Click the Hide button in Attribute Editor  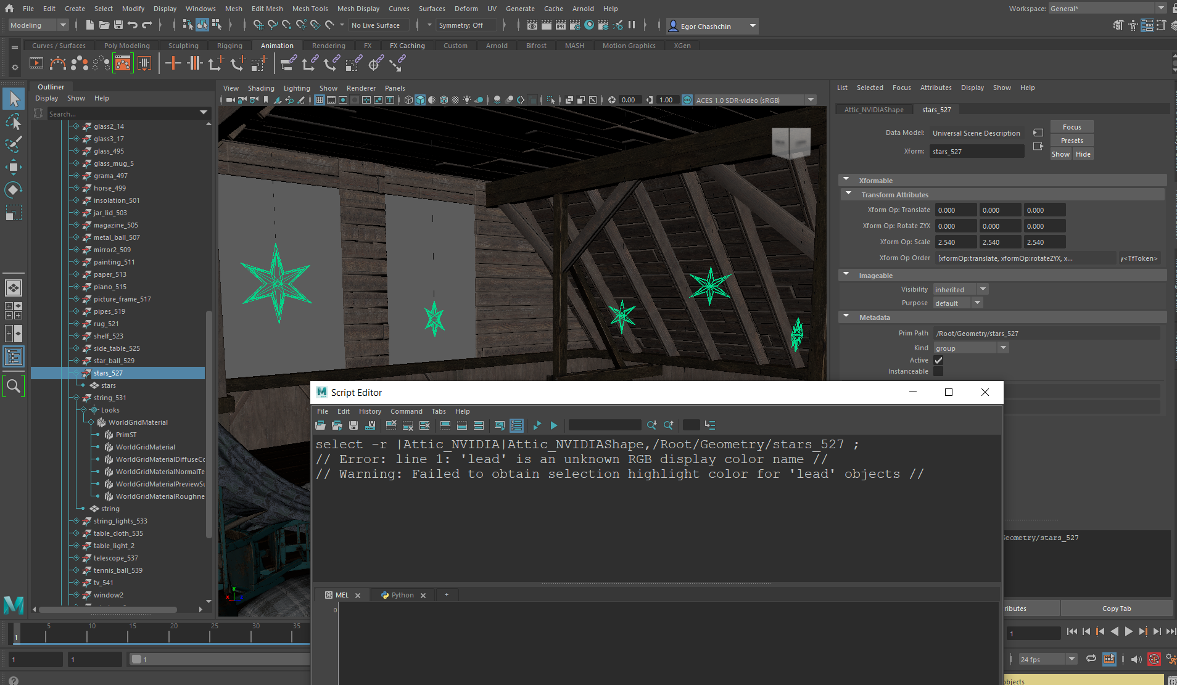(1083, 154)
